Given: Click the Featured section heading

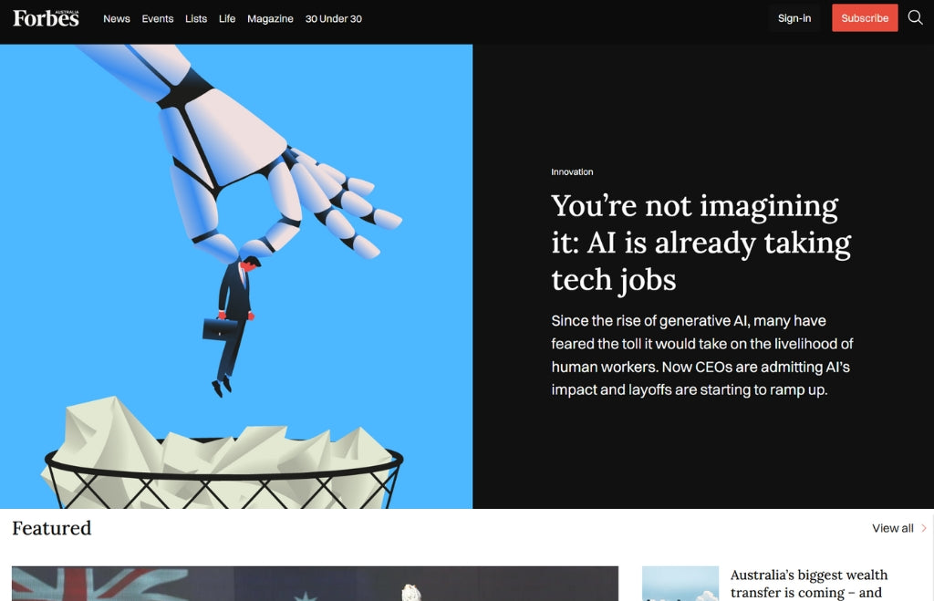Looking at the screenshot, I should click(52, 528).
